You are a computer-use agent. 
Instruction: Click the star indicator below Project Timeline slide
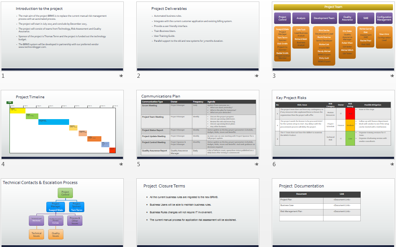click(121, 164)
